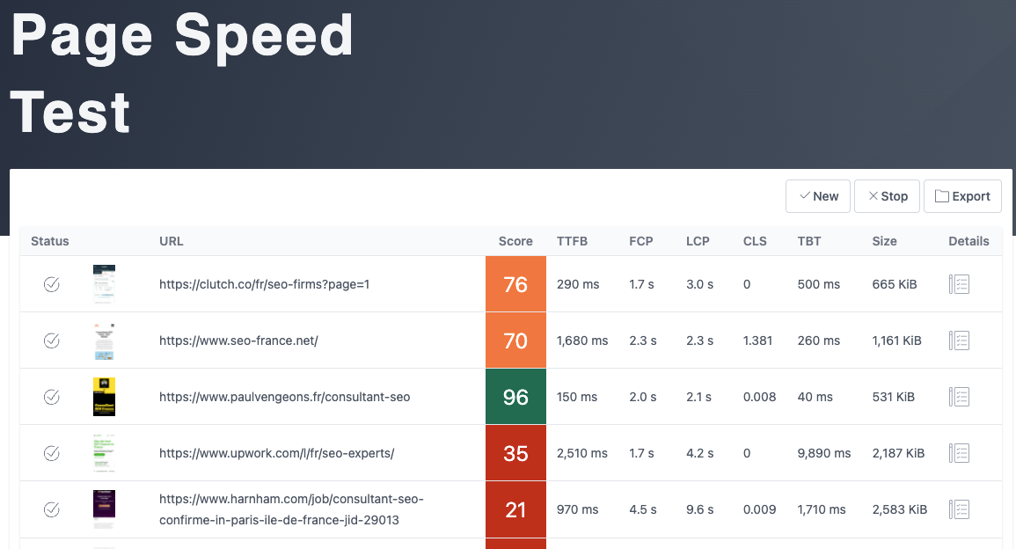
Task: Sort by the LCP column header
Action: click(698, 241)
